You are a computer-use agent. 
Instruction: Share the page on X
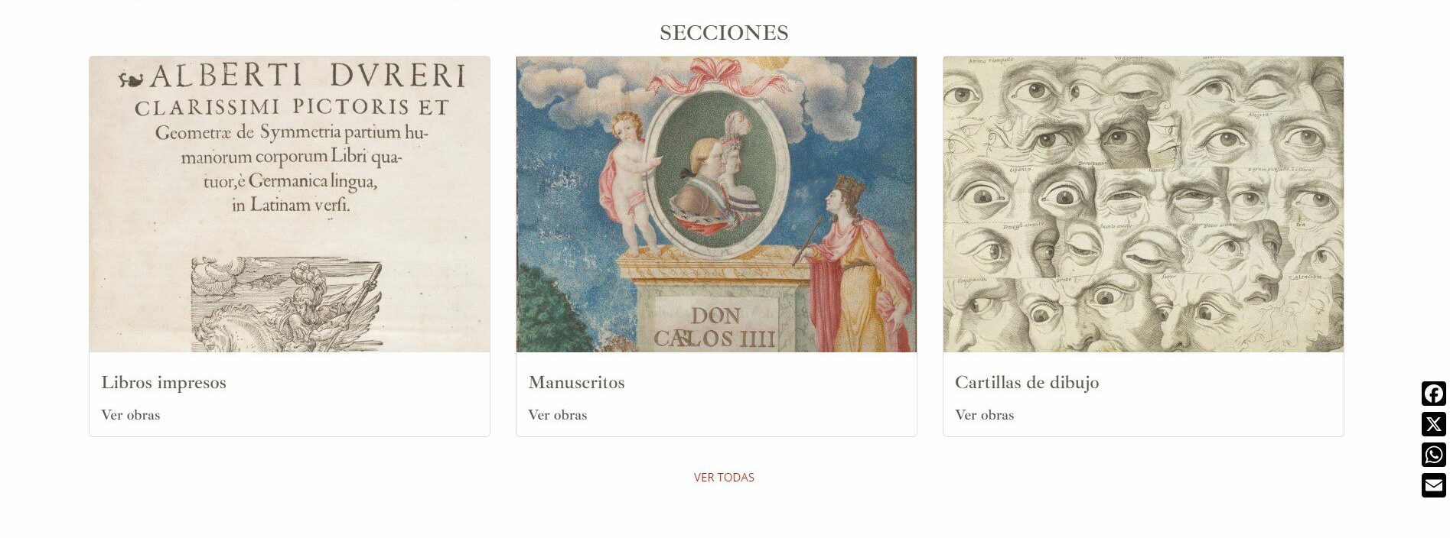tap(1433, 424)
